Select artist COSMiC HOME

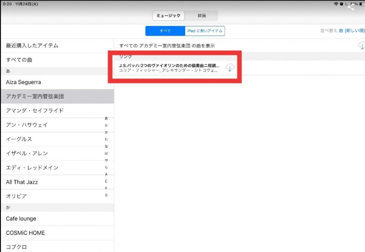pyautogui.click(x=57, y=233)
